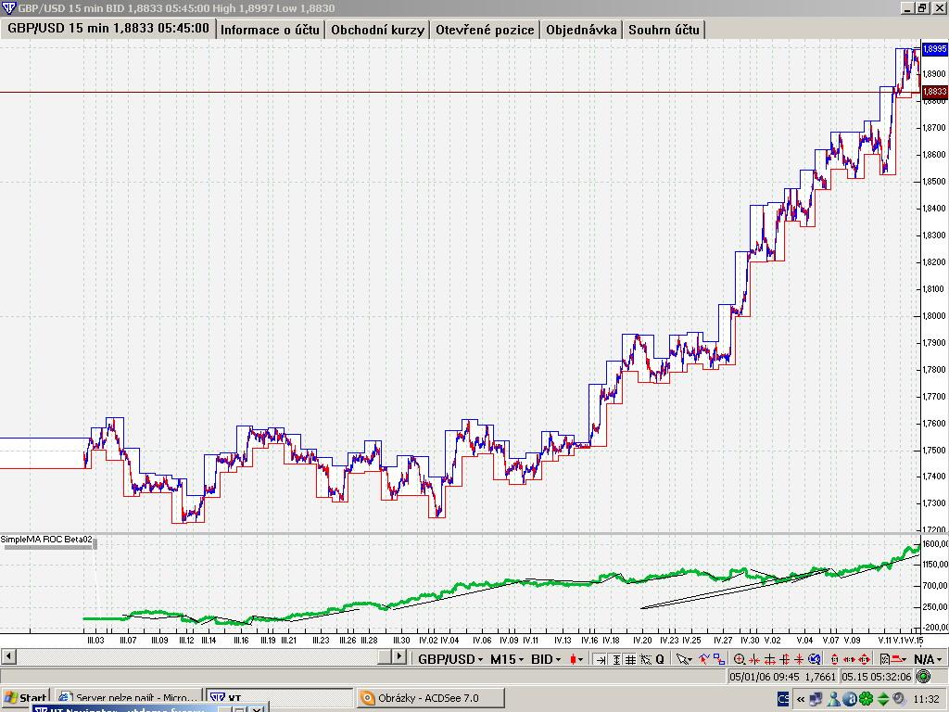Expand hidden tray icons with chevron
The width and height of the screenshot is (949, 712).
pos(800,699)
